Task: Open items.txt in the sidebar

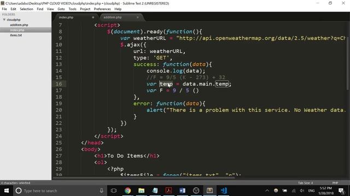Action: click(16, 35)
